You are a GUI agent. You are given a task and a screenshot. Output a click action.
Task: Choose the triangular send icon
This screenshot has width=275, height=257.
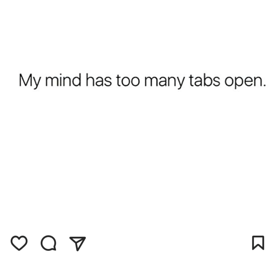click(78, 243)
